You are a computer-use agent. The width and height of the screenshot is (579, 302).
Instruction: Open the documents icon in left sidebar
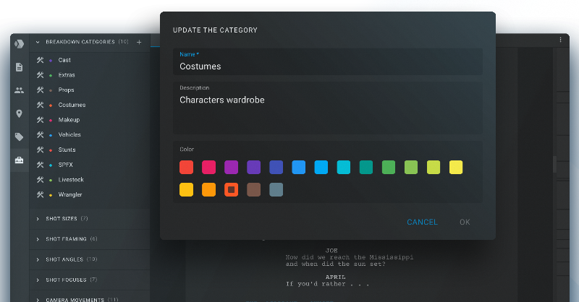click(x=20, y=67)
